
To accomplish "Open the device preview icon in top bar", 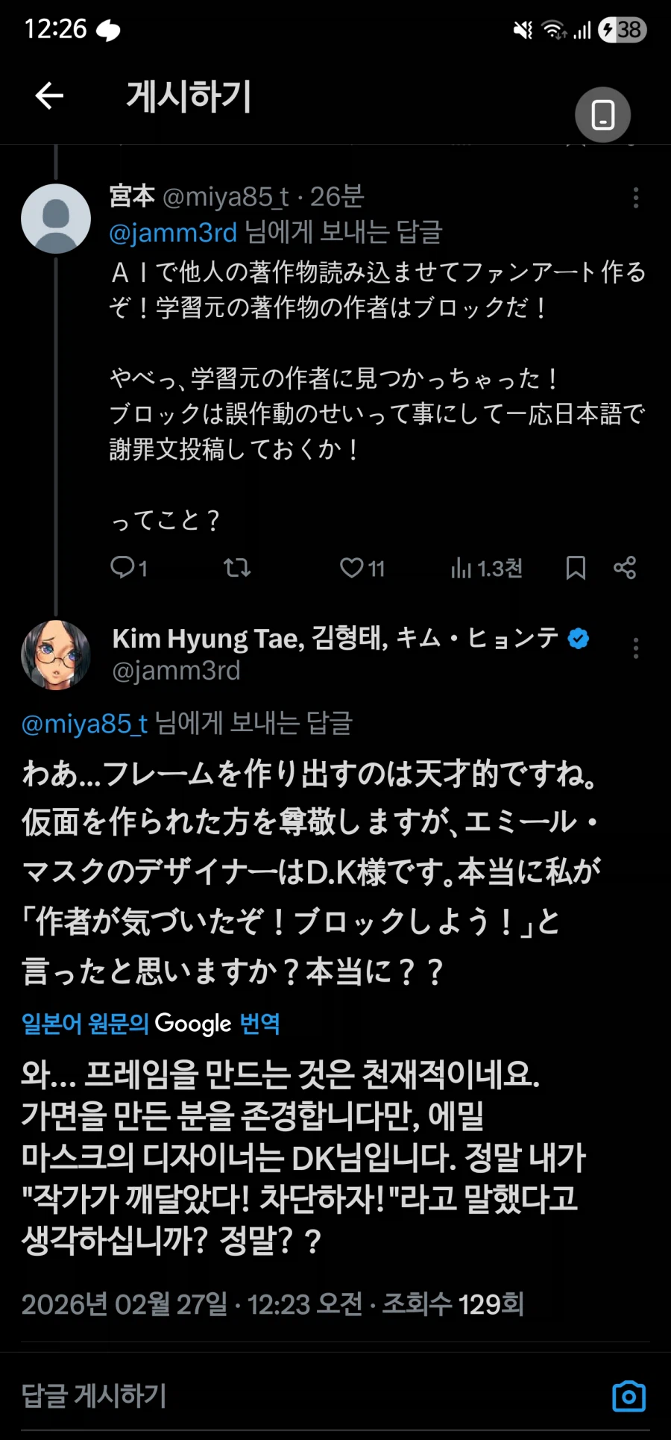I will click(x=602, y=115).
